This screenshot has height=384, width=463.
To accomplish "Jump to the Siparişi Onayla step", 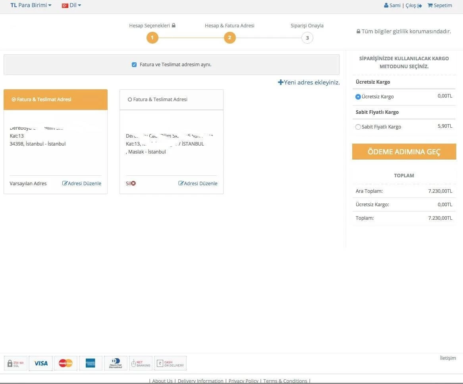I will tap(307, 37).
